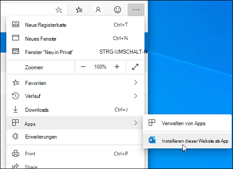Open Downloads menu entry
The image size is (233, 169).
coord(75,110)
